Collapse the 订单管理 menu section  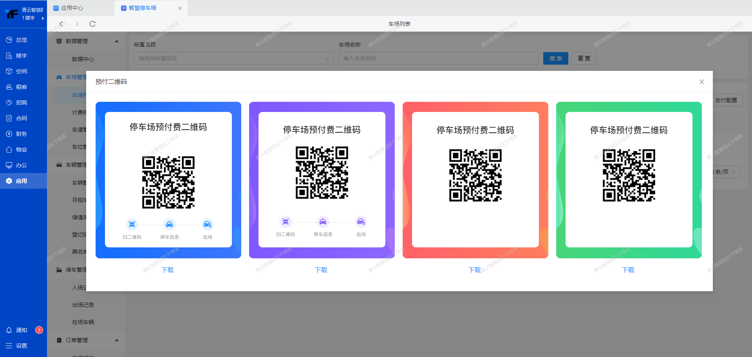tap(117, 340)
